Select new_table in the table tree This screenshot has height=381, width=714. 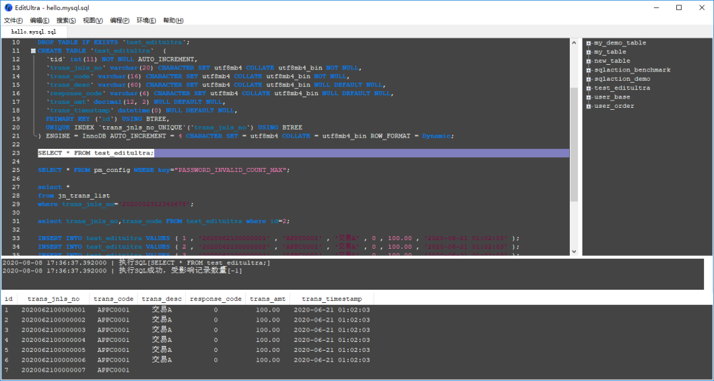coord(612,61)
